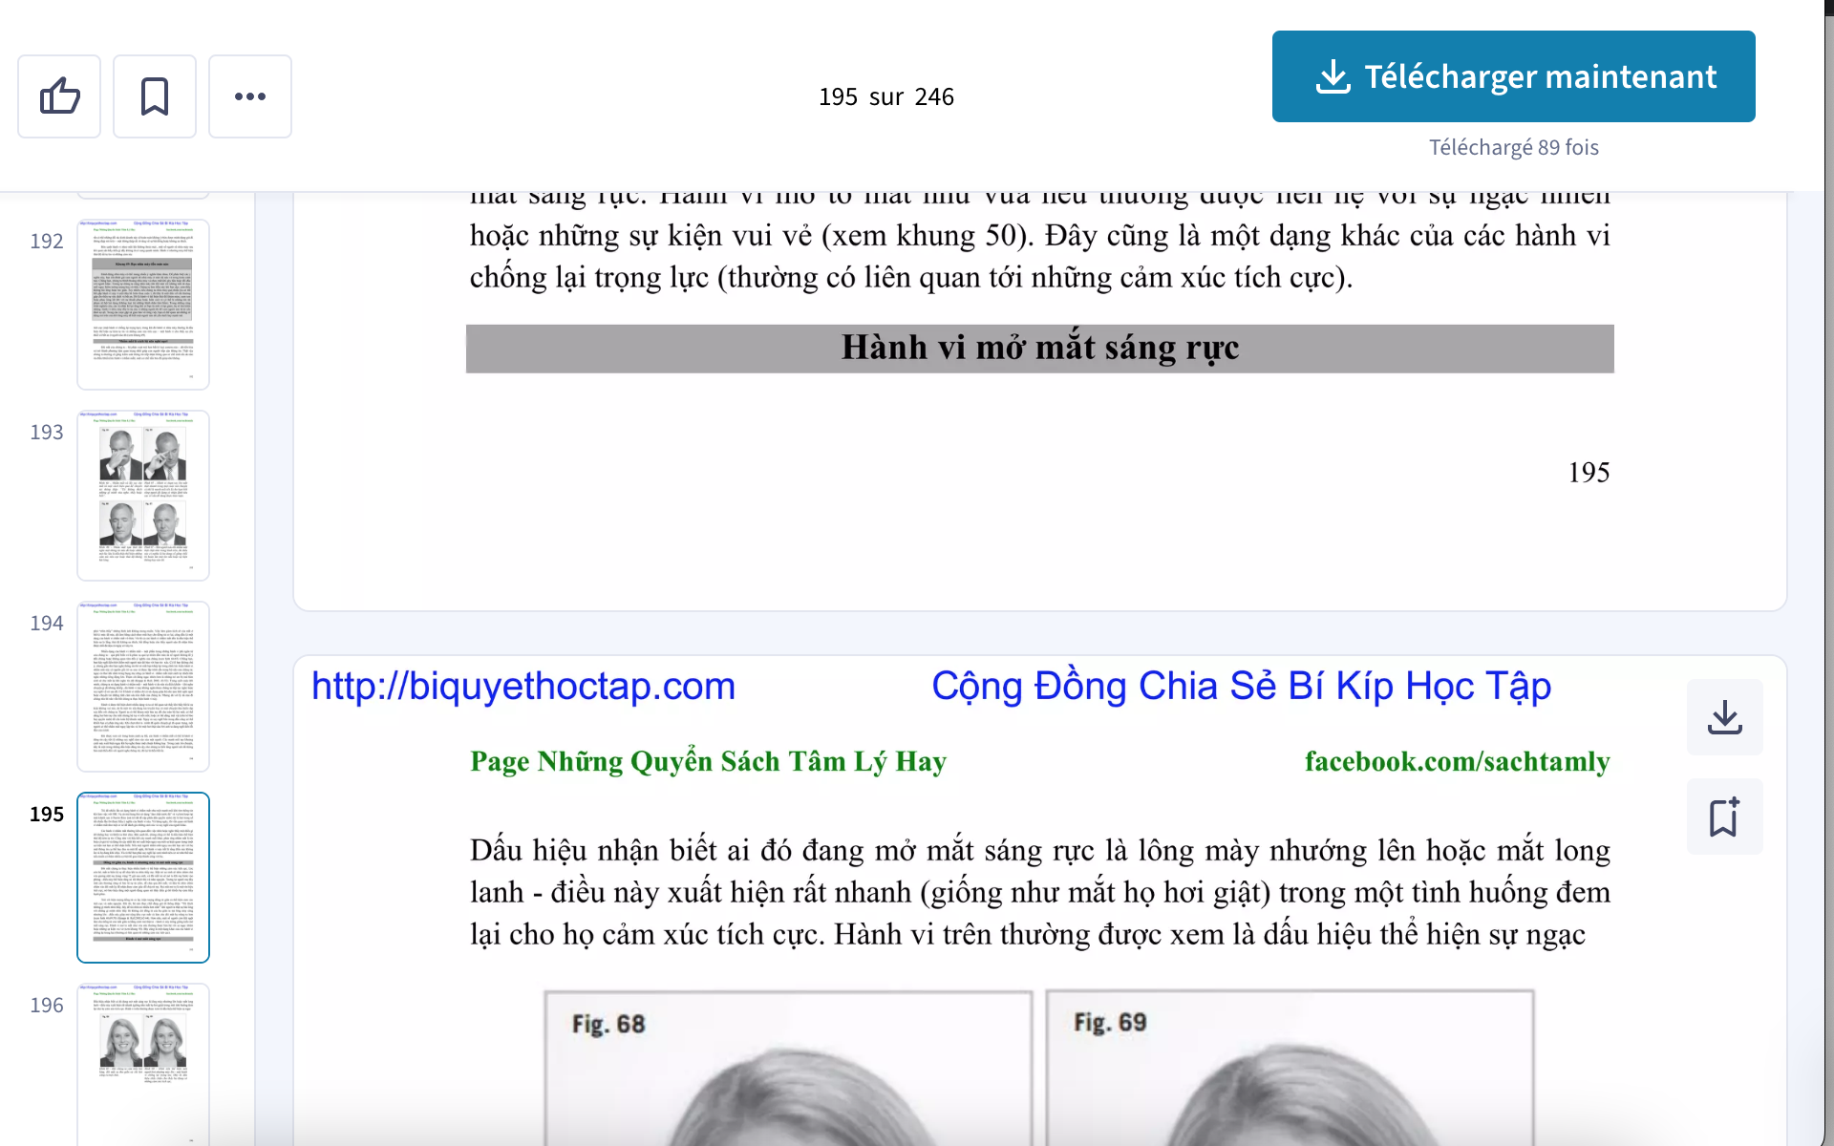
Task: Click the total page count '246'
Action: pyautogui.click(x=934, y=96)
